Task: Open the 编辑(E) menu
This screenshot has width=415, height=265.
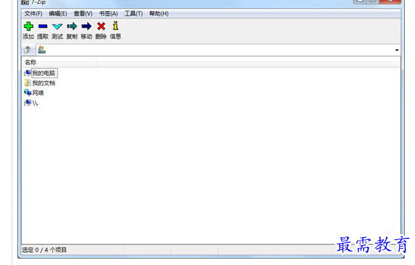Action: (x=58, y=14)
